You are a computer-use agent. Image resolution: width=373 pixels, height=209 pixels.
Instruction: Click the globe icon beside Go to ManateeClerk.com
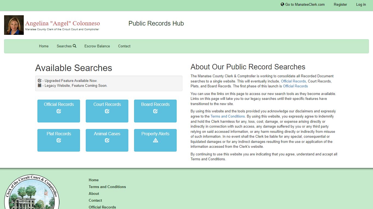(x=282, y=4)
